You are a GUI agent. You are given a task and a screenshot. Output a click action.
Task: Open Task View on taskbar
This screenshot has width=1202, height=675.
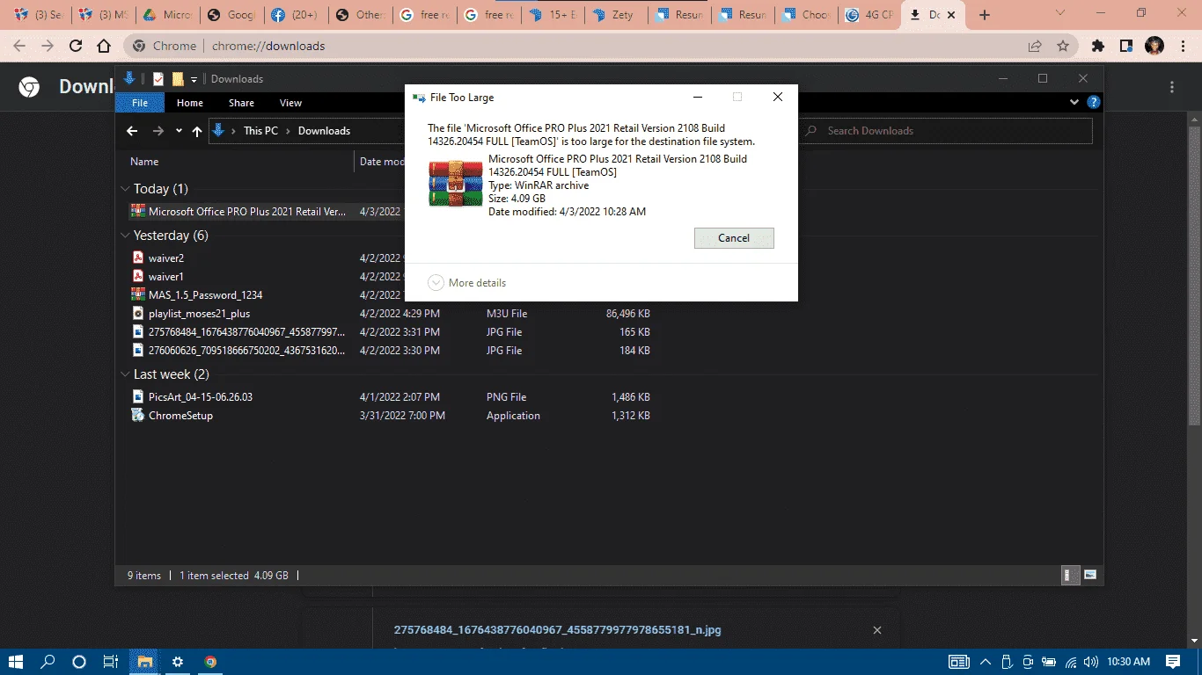click(111, 662)
